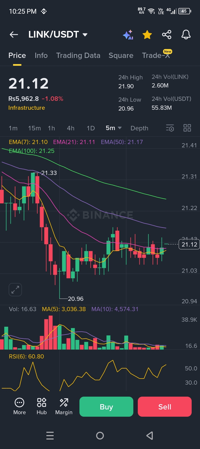Tap the RSI(6): 60.80 label
Viewport: 200px width, 449px height.
coord(26,357)
